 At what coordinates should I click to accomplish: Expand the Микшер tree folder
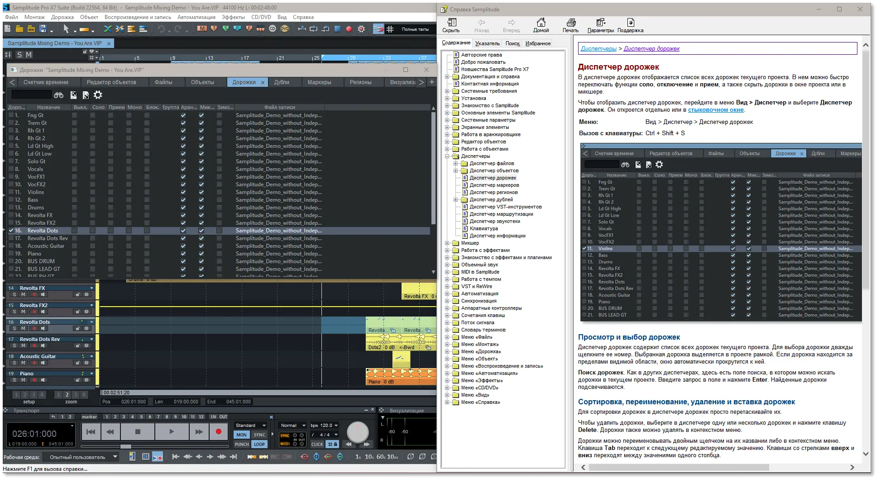[447, 243]
